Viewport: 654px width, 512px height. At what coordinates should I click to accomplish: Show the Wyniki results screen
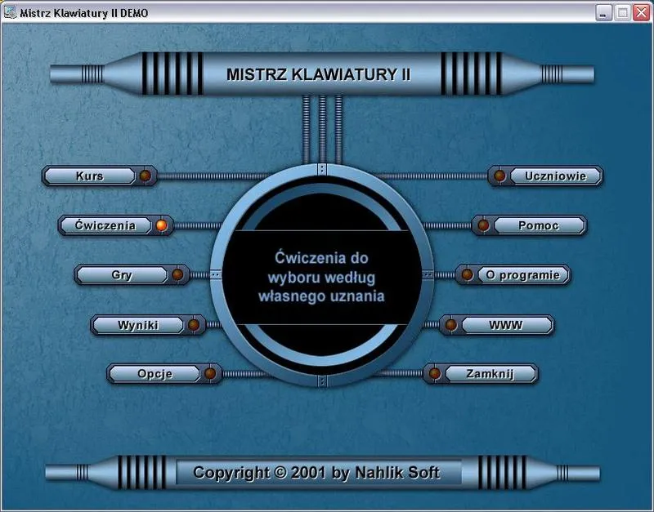[x=137, y=325]
